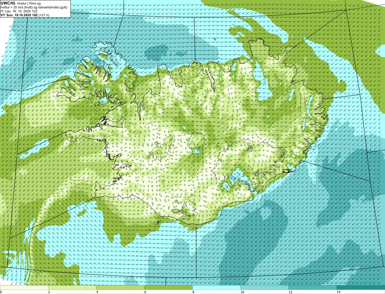Click the title line 'UWC/IG: Vindur (10m) og'
385x294 pixels.
21,3
